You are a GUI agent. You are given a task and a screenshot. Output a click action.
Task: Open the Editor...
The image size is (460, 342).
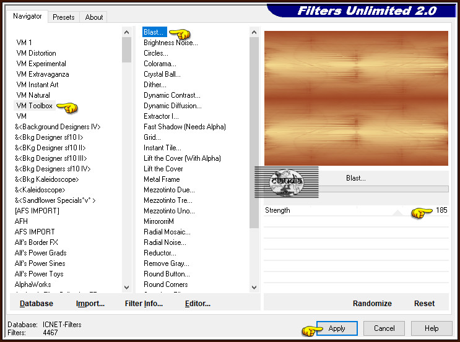point(197,303)
